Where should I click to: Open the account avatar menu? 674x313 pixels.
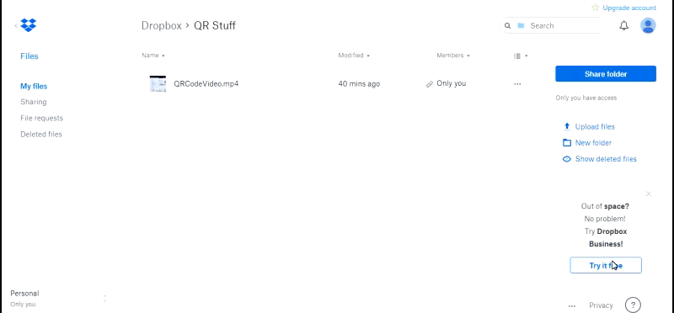click(648, 26)
